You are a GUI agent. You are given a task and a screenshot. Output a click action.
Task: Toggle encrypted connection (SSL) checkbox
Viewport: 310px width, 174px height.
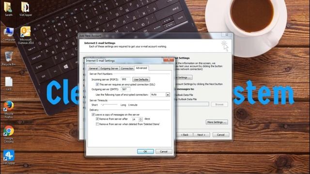[97, 85]
